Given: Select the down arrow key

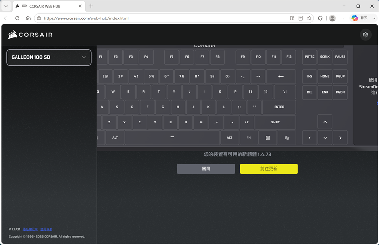Looking at the screenshot, I should click(x=325, y=138).
